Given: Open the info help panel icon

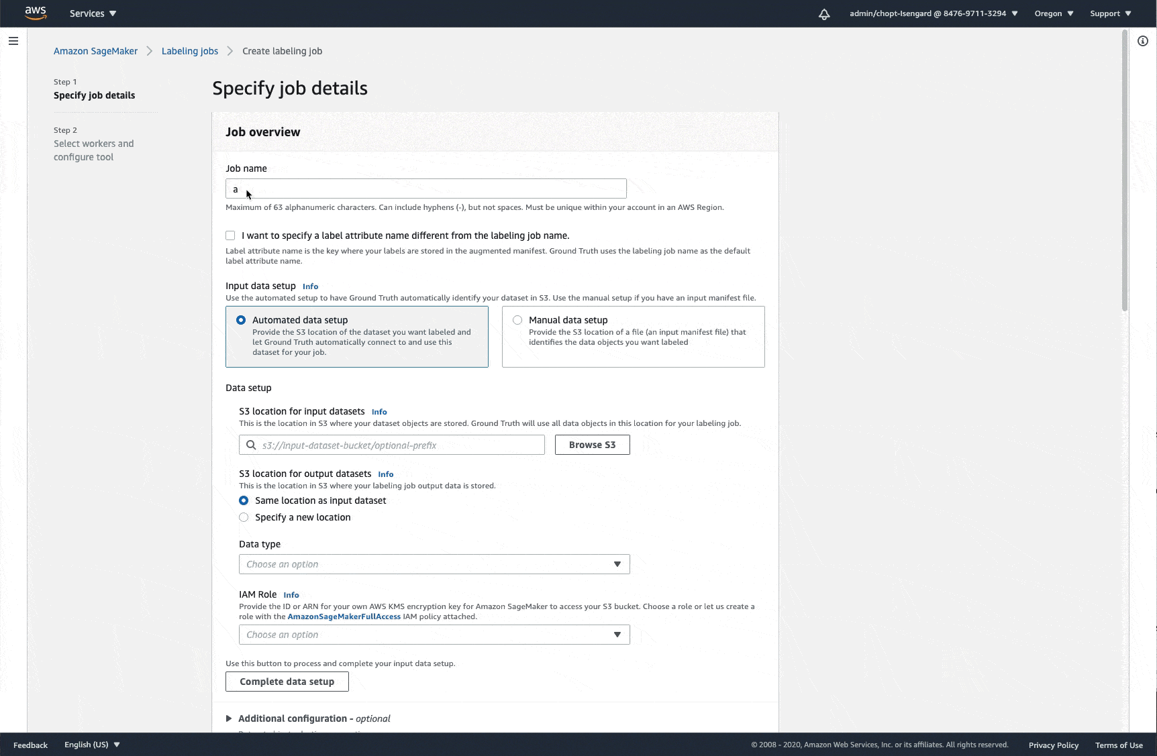Looking at the screenshot, I should click(1142, 41).
